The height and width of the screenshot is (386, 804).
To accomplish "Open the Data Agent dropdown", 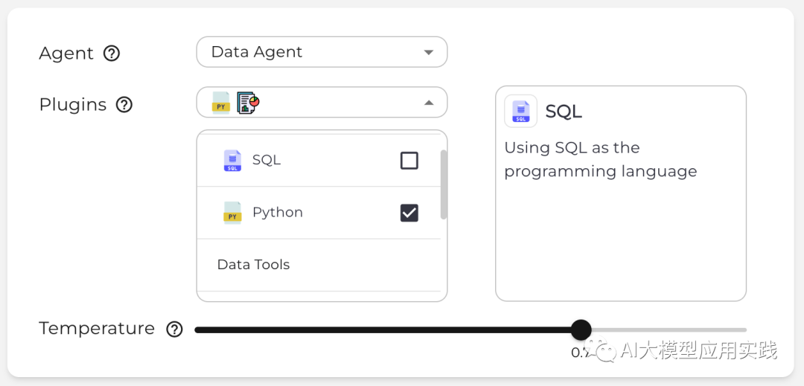I will 322,52.
